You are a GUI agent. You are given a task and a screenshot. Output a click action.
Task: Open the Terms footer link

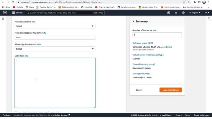[x=188, y=115]
